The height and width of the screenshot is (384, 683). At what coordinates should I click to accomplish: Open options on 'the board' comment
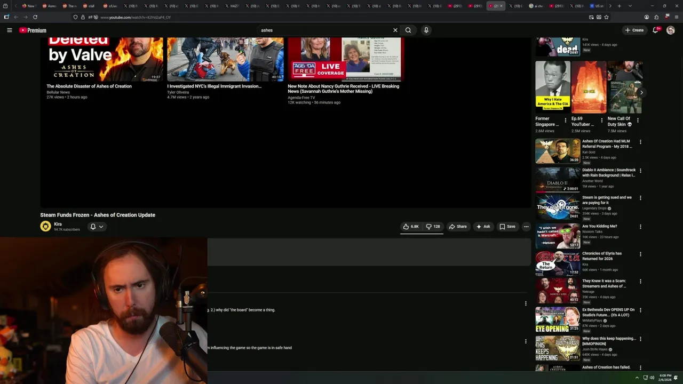click(526, 303)
